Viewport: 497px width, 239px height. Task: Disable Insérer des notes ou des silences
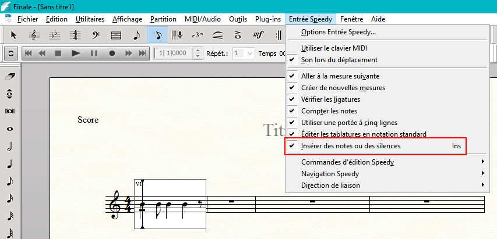[x=350, y=146]
